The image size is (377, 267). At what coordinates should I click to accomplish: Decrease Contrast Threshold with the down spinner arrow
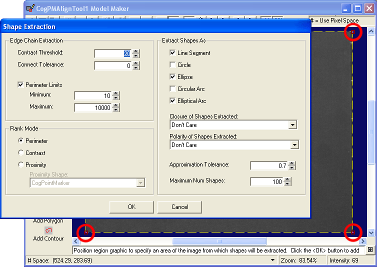coord(136,56)
